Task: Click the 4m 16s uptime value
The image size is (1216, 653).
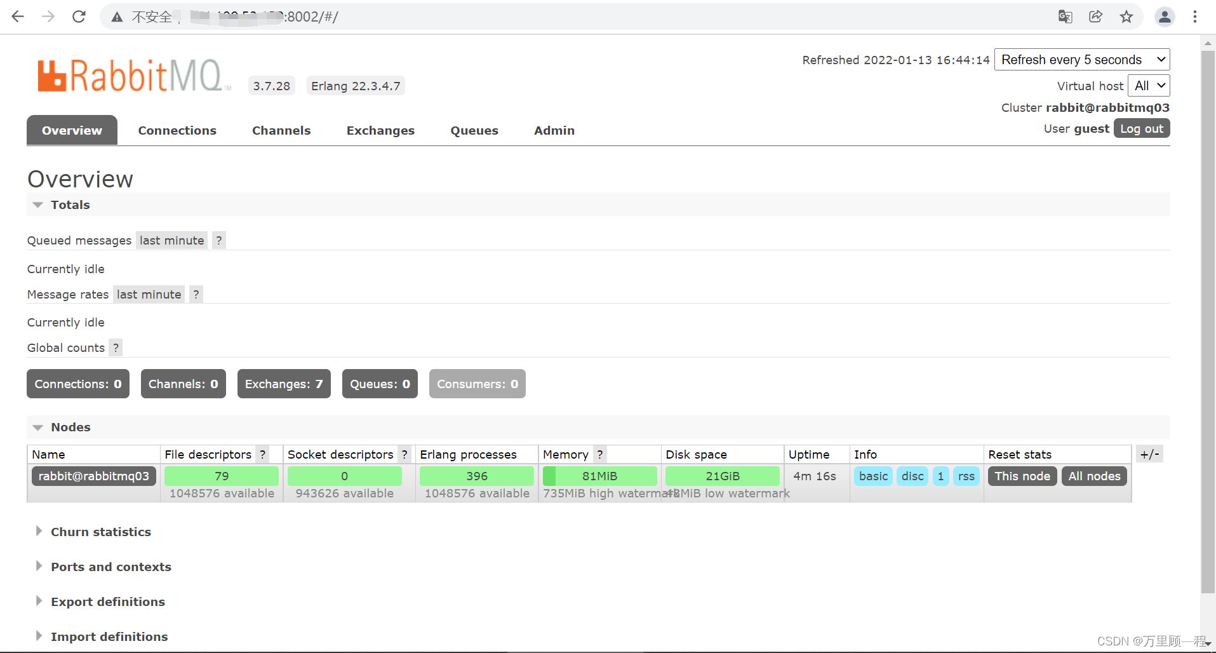Action: [815, 476]
